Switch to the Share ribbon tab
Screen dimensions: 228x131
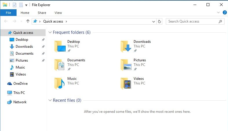42,13
